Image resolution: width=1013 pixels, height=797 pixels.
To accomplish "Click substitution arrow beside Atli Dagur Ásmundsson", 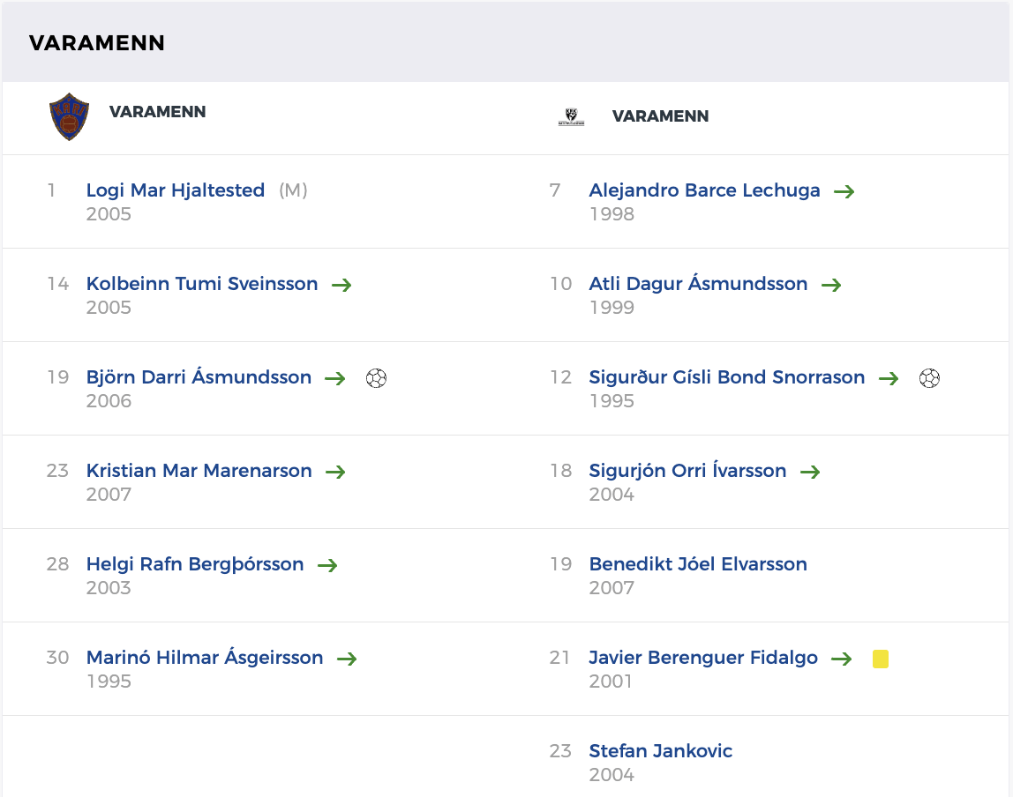I will click(x=831, y=285).
